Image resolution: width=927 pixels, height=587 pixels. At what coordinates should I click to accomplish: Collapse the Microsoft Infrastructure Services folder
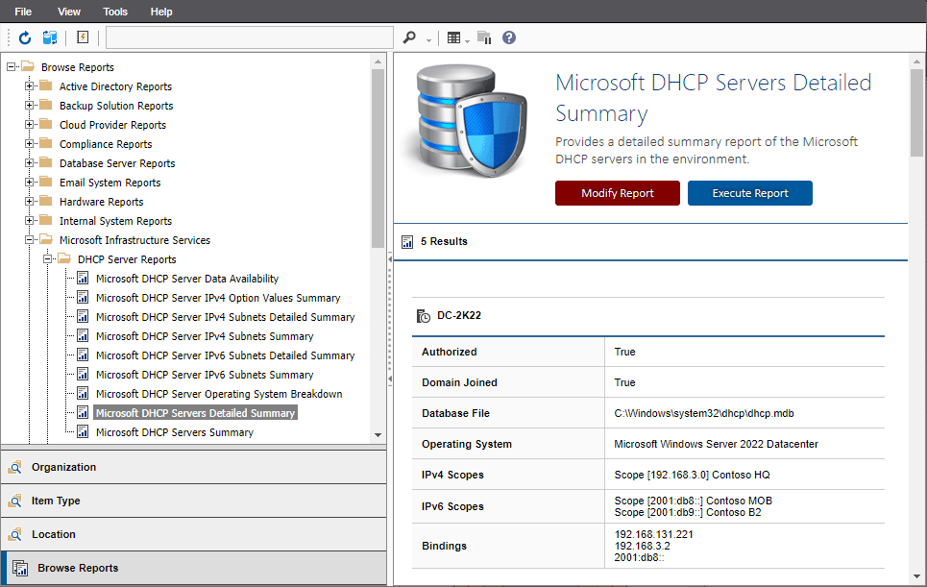[x=29, y=240]
